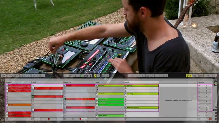Click empty slot stop button in Voc 2 row 2
Screen dimensions: 219x123
(126, 88)
